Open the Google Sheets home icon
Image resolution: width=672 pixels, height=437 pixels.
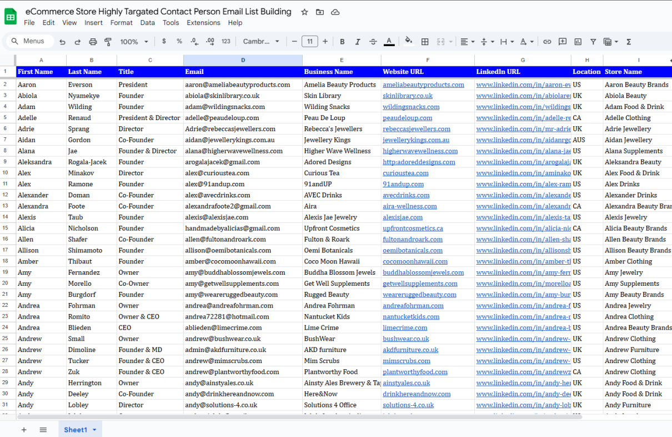[x=11, y=17]
